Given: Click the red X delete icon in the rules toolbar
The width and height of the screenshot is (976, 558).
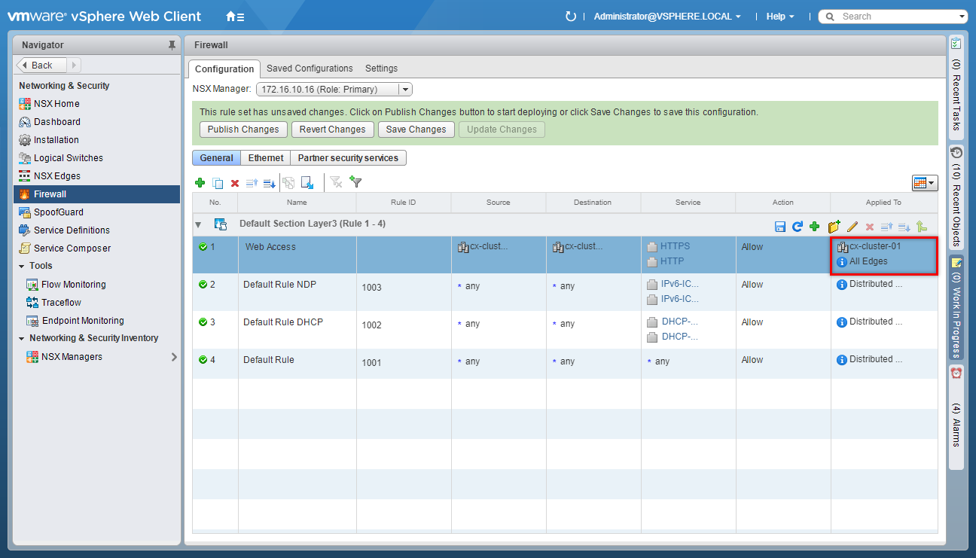Looking at the screenshot, I should 235,183.
